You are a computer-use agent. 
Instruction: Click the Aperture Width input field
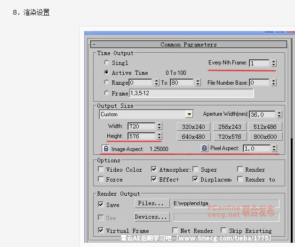pyautogui.click(x=262, y=114)
